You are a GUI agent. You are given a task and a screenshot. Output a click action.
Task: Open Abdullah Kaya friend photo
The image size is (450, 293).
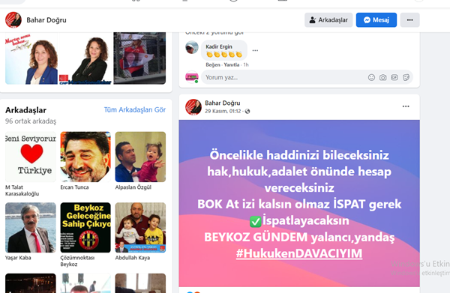[140, 228]
